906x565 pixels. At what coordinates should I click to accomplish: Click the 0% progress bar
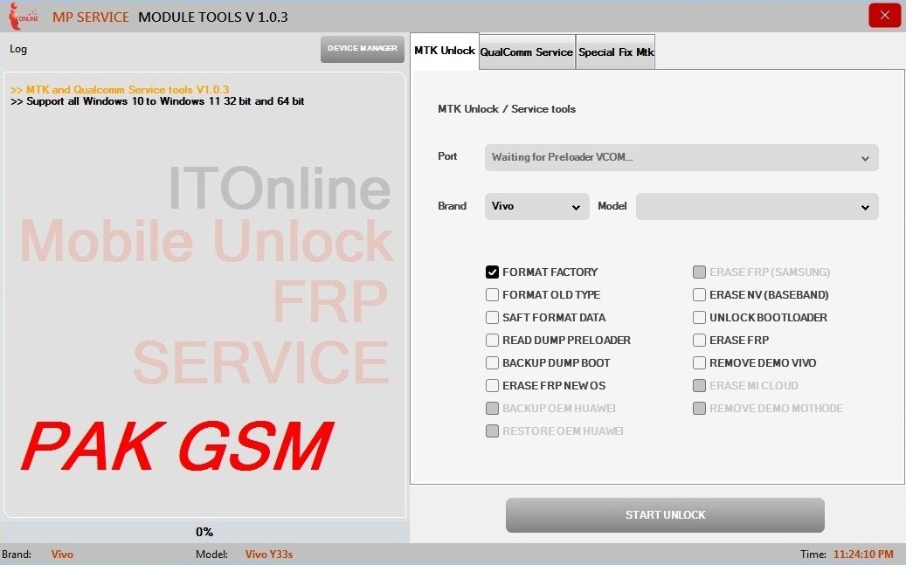(204, 532)
